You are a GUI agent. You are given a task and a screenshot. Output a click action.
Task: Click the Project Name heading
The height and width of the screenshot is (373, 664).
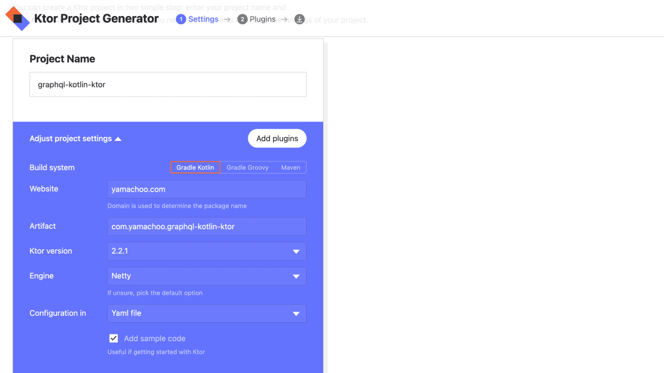pos(63,59)
